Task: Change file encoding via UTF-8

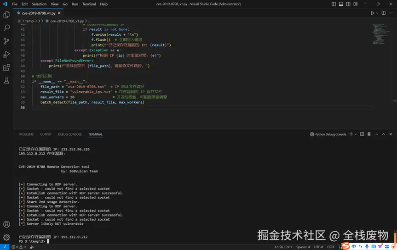Action: 318,247
